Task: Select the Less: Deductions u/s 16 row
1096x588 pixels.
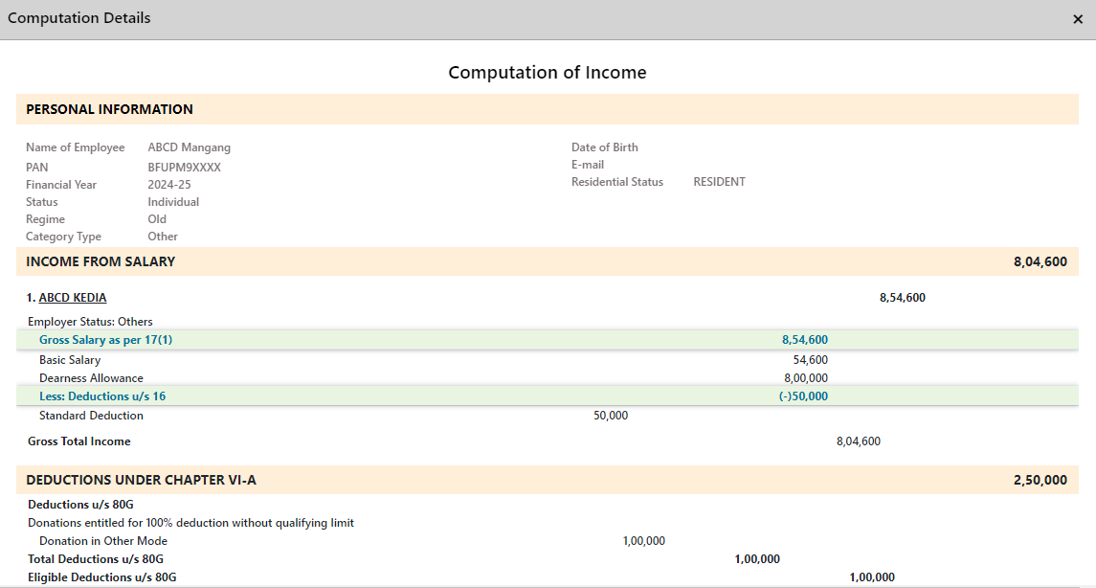Action: [x=548, y=396]
